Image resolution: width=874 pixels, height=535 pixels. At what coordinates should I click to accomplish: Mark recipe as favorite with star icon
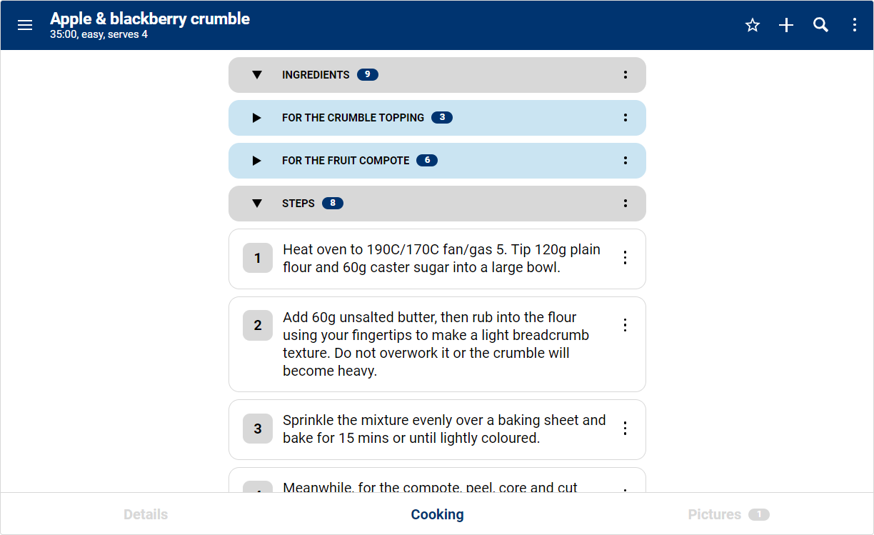tap(753, 25)
